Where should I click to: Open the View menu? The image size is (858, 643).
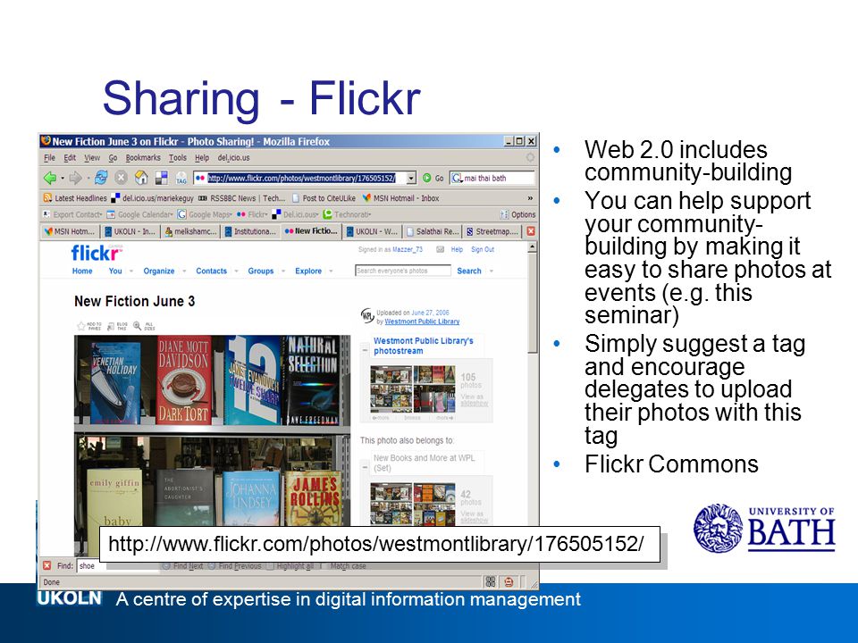pos(92,157)
